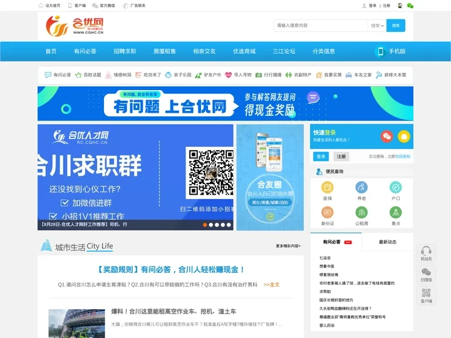The image size is (451, 338).
Task: Open the 驴友户外 category
Action: pos(208,75)
